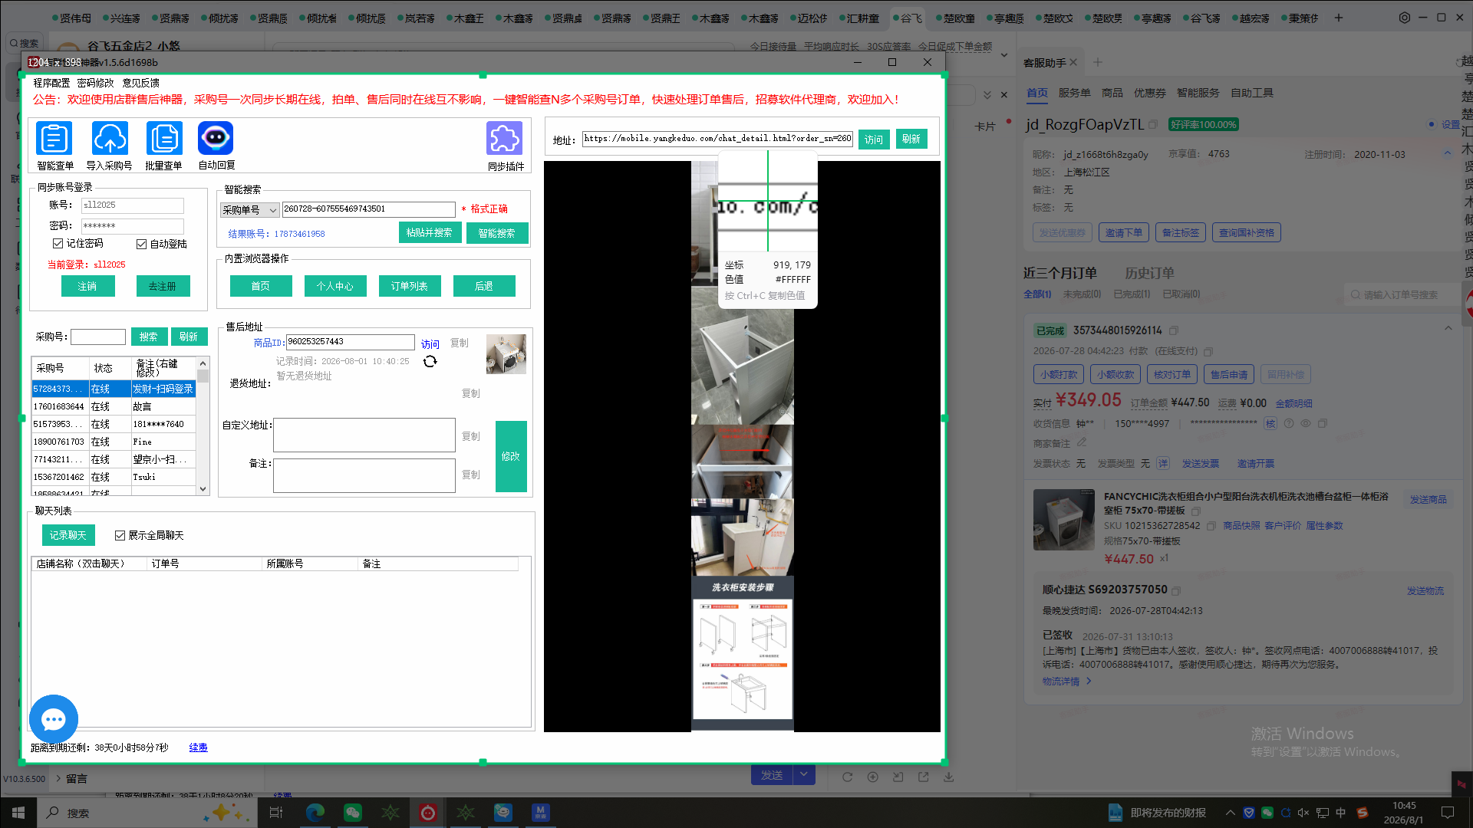Copy order number 3573448015926114 with its icon
Screen dimensions: 1473x828
[1174, 330]
